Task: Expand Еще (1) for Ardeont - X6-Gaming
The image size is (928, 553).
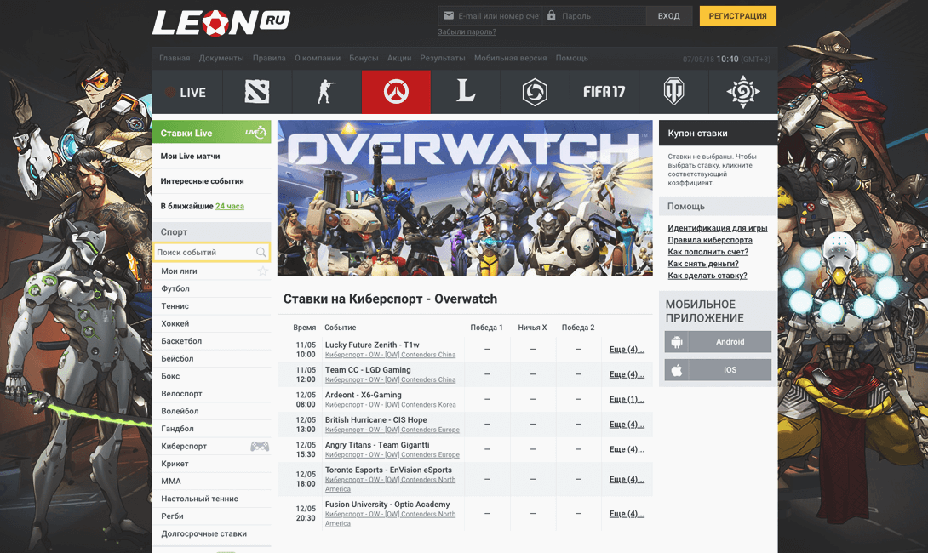Action: 627,399
